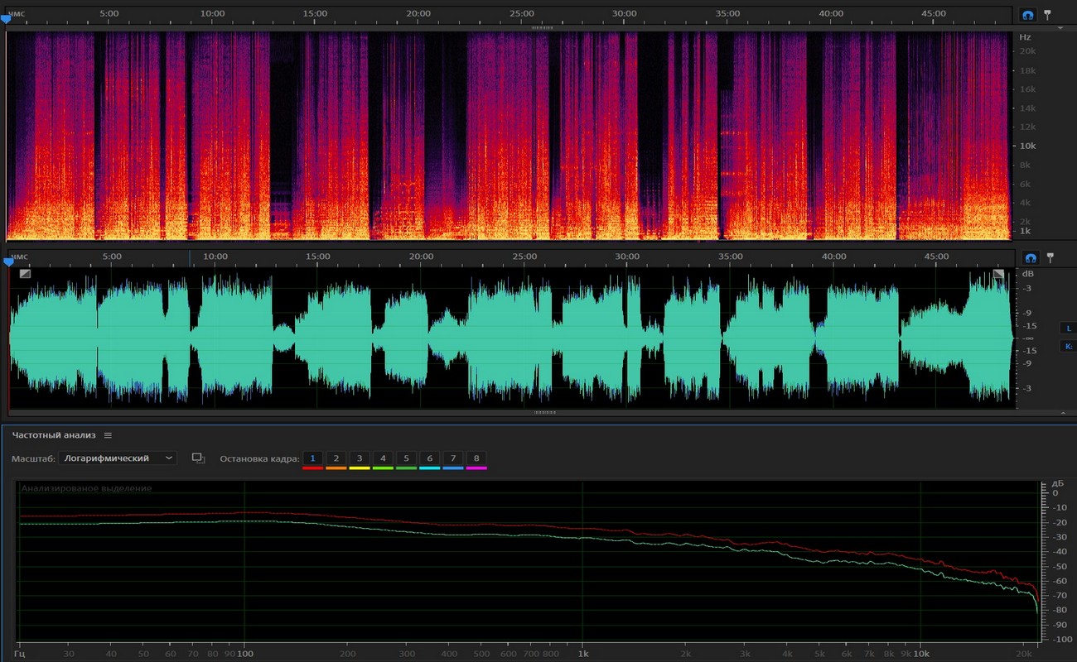Toggle snapping magnet in spectrogram timeline
Screen dimensions: 1077x662
[1028, 15]
